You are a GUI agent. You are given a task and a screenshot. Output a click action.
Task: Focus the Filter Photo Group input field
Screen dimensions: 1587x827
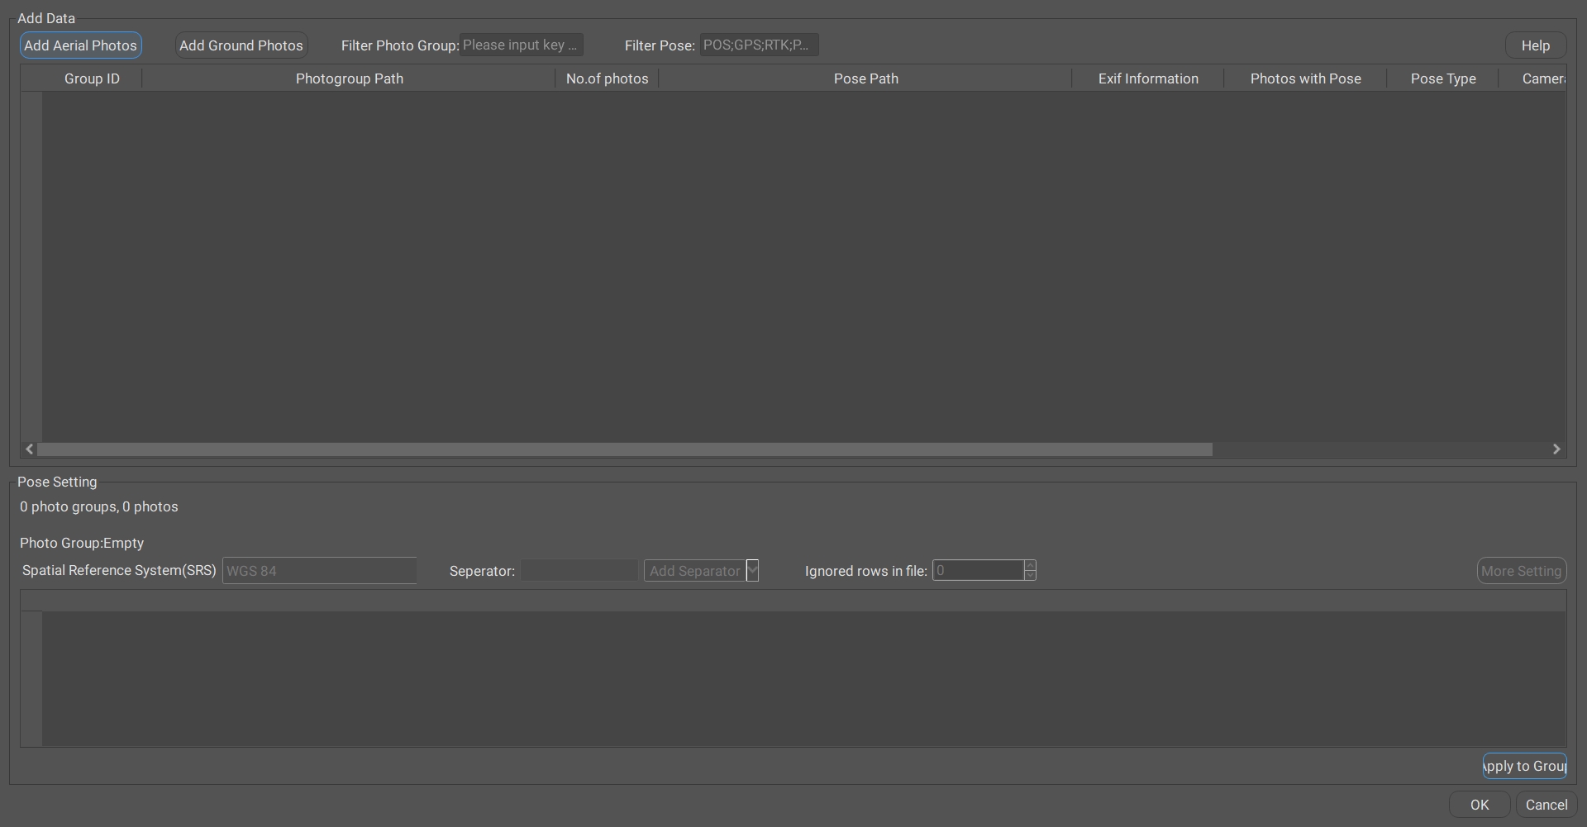pyautogui.click(x=522, y=45)
